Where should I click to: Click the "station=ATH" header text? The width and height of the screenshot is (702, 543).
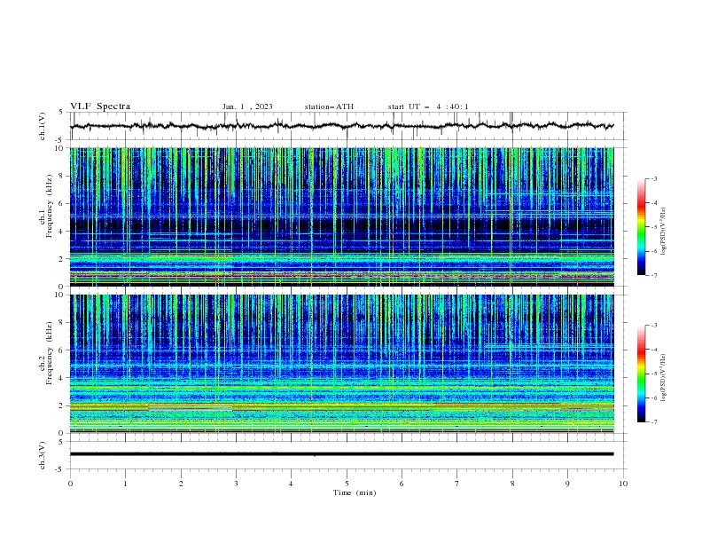329,106
